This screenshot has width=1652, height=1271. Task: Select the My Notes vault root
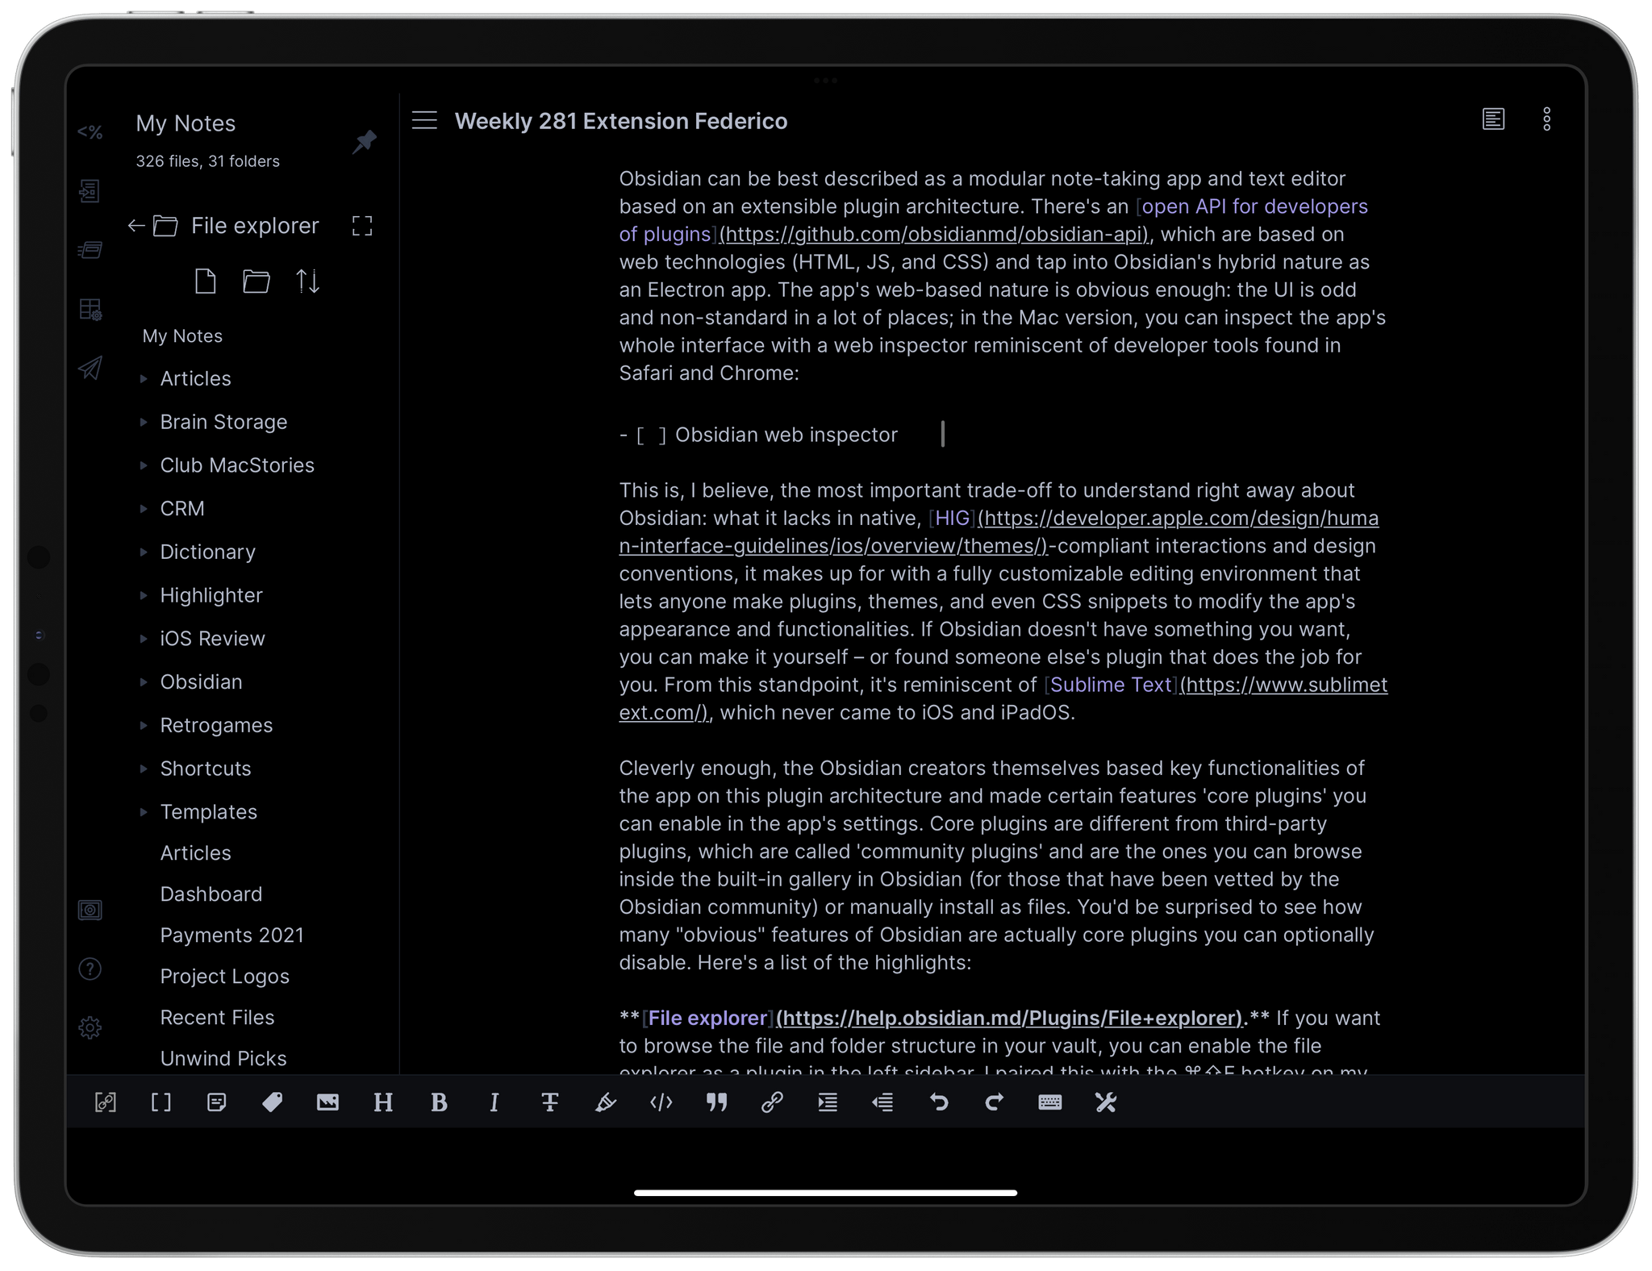pyautogui.click(x=182, y=336)
